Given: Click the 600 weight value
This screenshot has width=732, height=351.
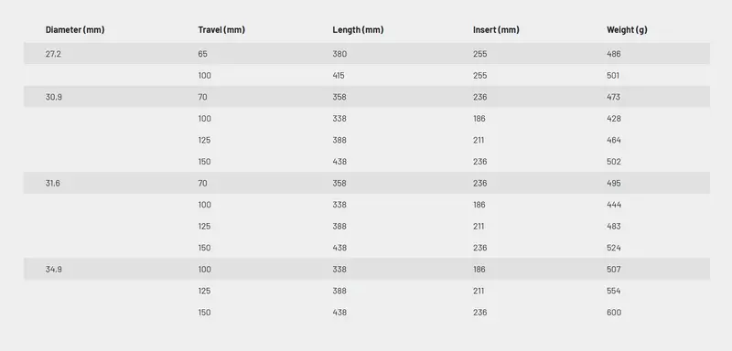Looking at the screenshot, I should [x=614, y=313].
